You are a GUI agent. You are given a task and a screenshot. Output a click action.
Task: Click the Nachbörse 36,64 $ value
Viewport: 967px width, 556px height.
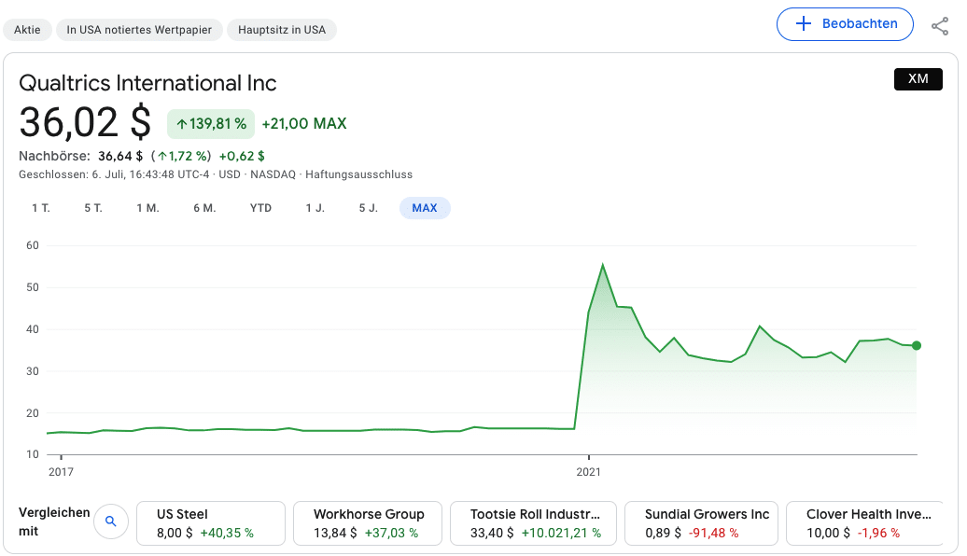coord(120,156)
